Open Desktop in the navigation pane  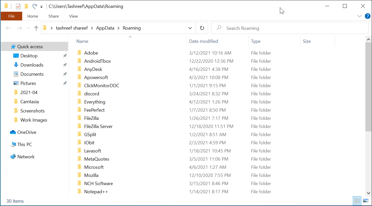29,56
